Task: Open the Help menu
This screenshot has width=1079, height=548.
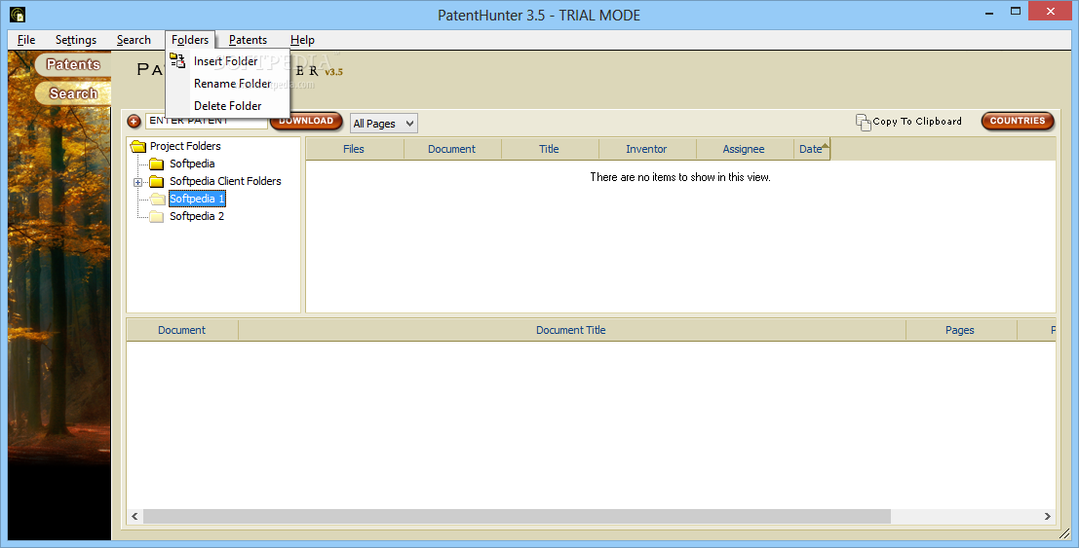Action: pos(302,40)
